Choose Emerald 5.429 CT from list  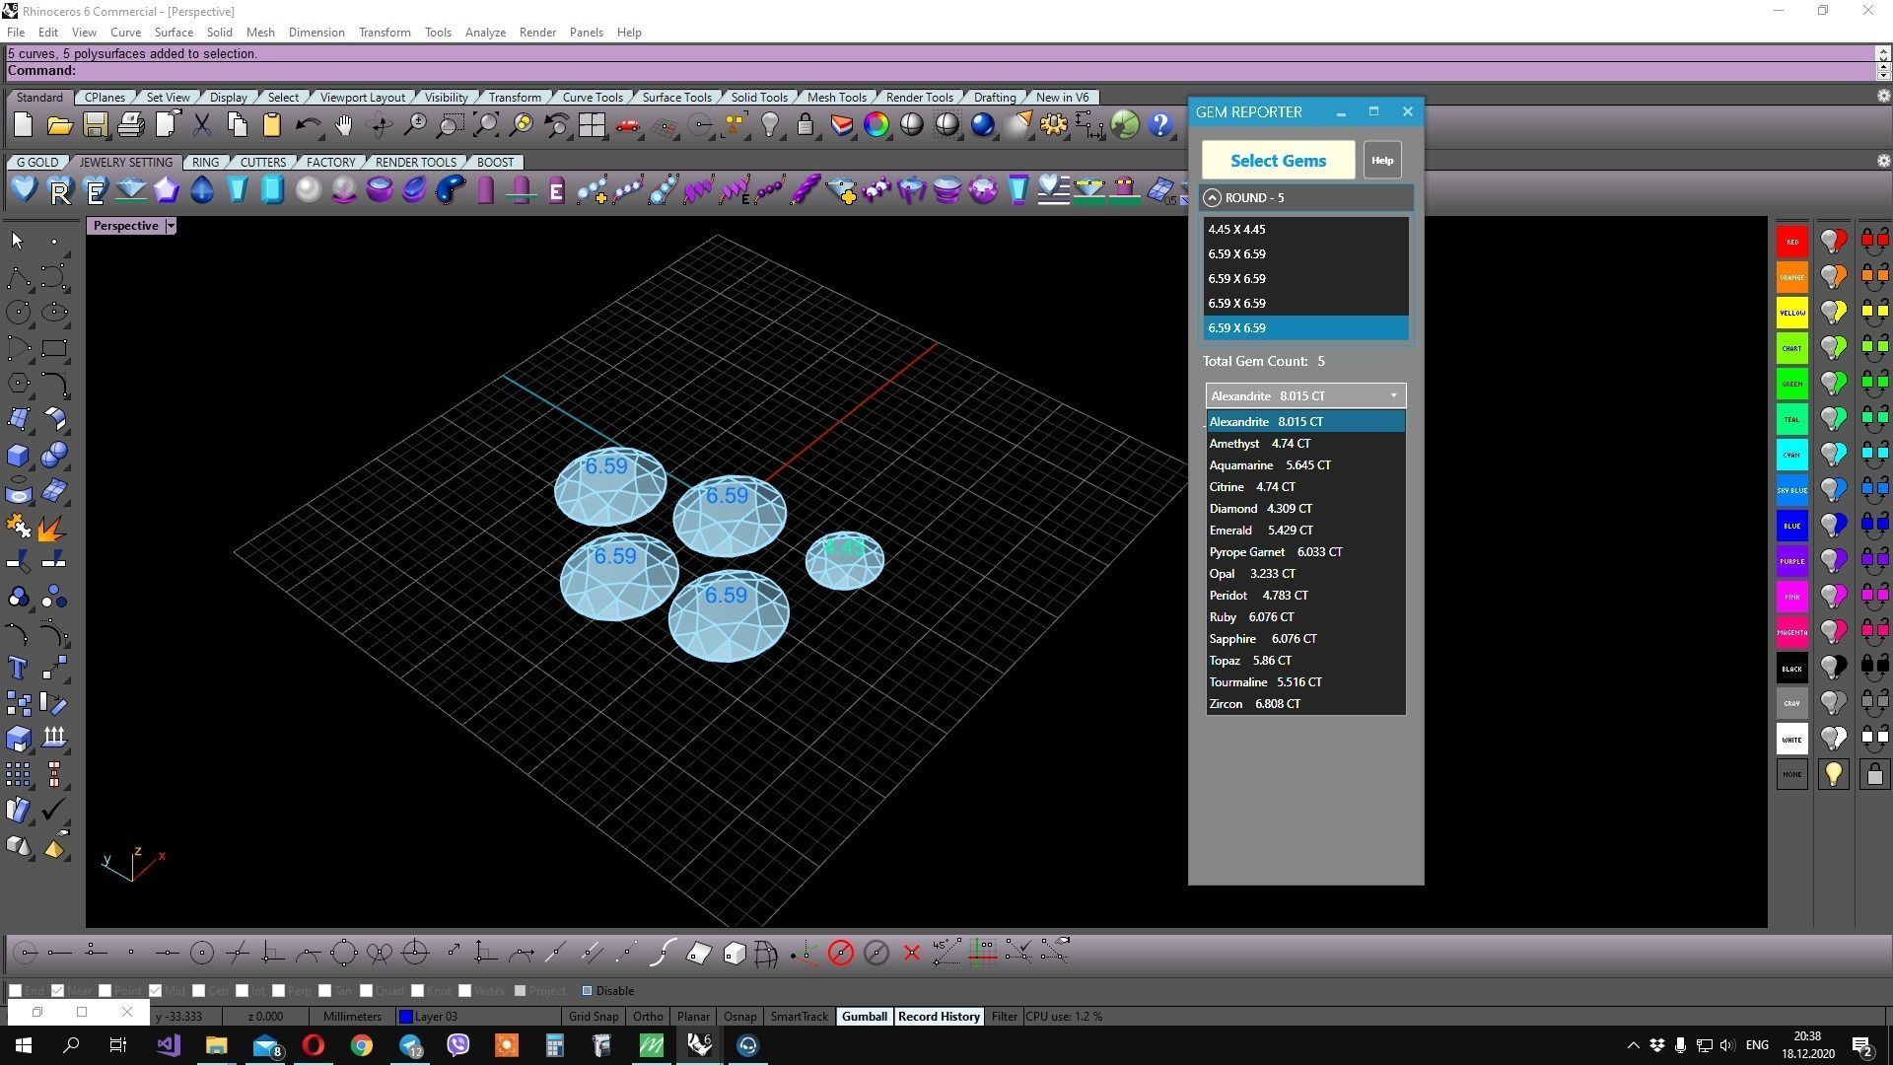(1305, 531)
